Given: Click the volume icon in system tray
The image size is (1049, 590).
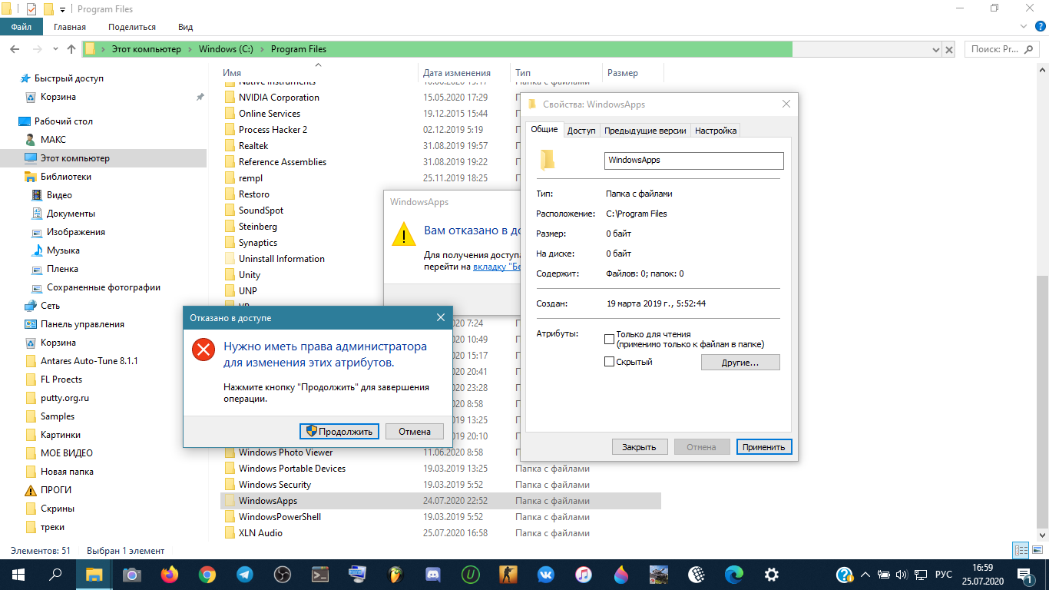Looking at the screenshot, I should [901, 574].
